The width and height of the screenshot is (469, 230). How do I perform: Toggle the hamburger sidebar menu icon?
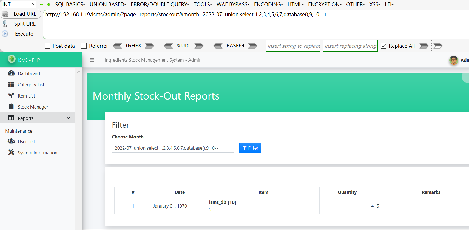pyautogui.click(x=92, y=60)
